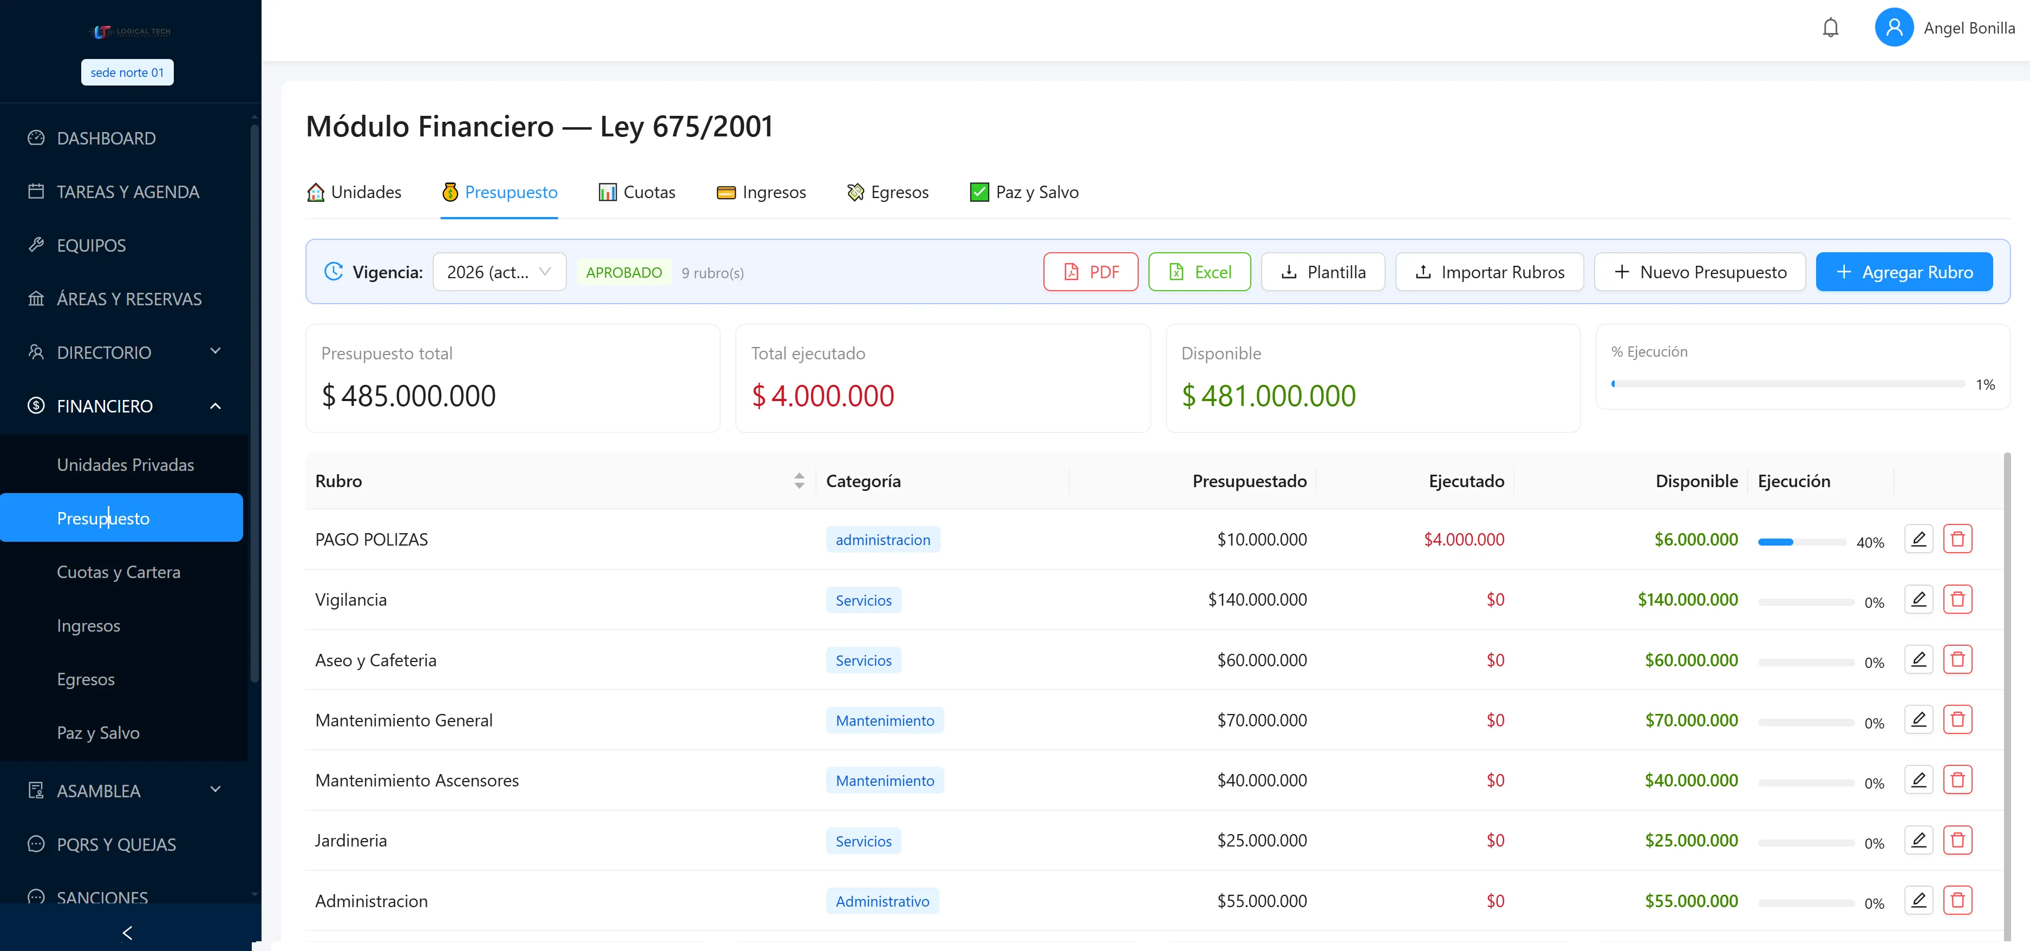Delete the PAGO POLIZAS rubro
The image size is (2030, 951).
coord(1957,539)
